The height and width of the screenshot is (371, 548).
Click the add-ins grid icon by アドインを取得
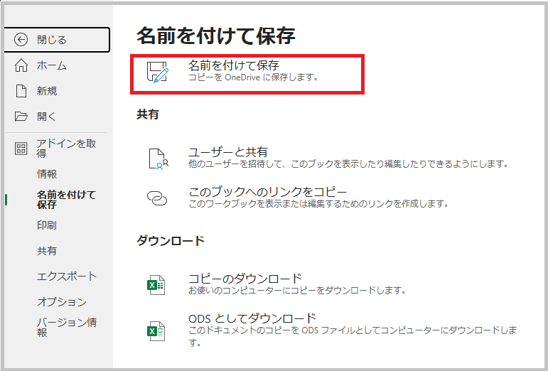pyautogui.click(x=21, y=149)
